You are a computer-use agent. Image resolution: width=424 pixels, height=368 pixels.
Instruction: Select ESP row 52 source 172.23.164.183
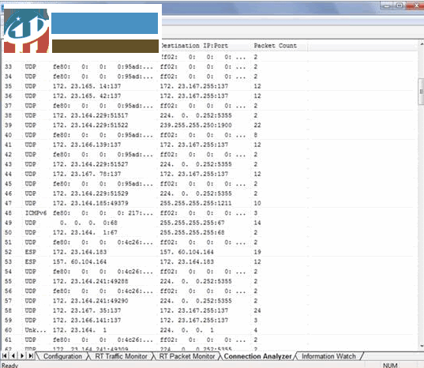click(80, 252)
